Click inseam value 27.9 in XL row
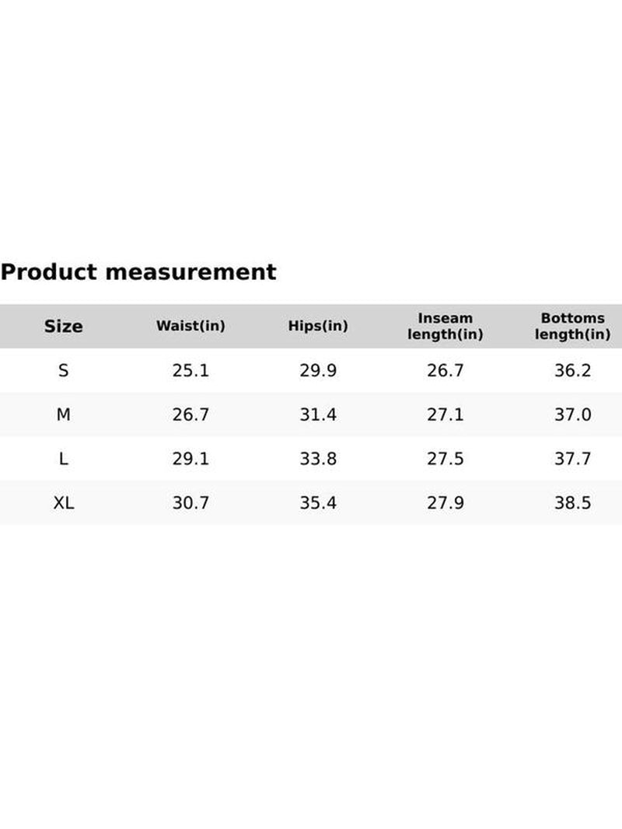Viewport: 622px width, 829px height. tap(446, 503)
